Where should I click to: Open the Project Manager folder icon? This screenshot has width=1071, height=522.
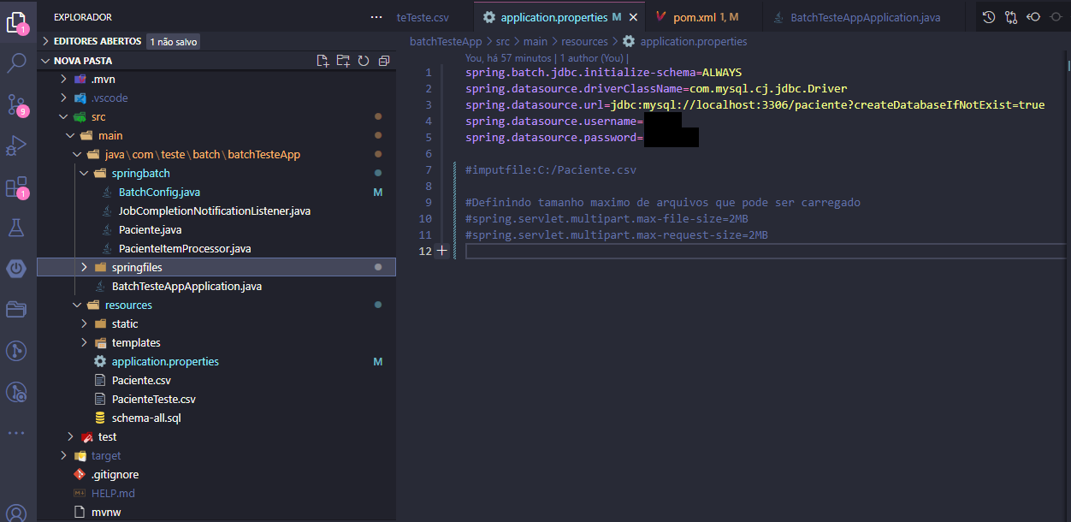[17, 310]
